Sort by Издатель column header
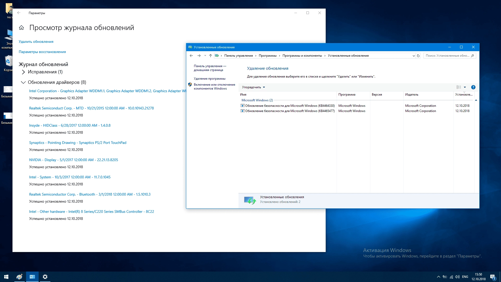 (x=428, y=95)
